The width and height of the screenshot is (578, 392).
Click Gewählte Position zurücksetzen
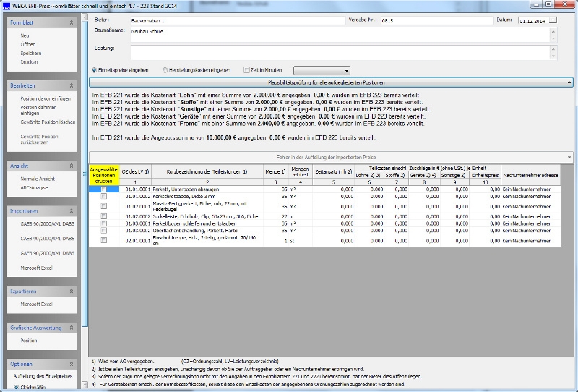pos(39,139)
